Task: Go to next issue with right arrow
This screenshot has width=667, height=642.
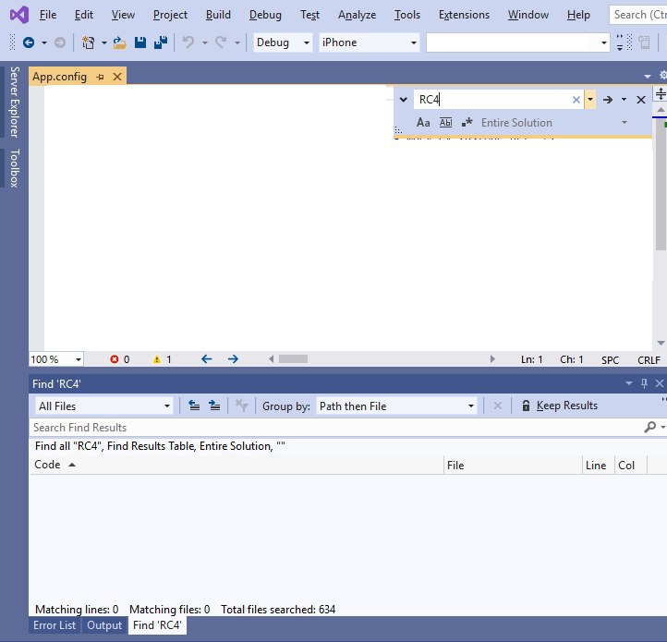Action: tap(233, 359)
